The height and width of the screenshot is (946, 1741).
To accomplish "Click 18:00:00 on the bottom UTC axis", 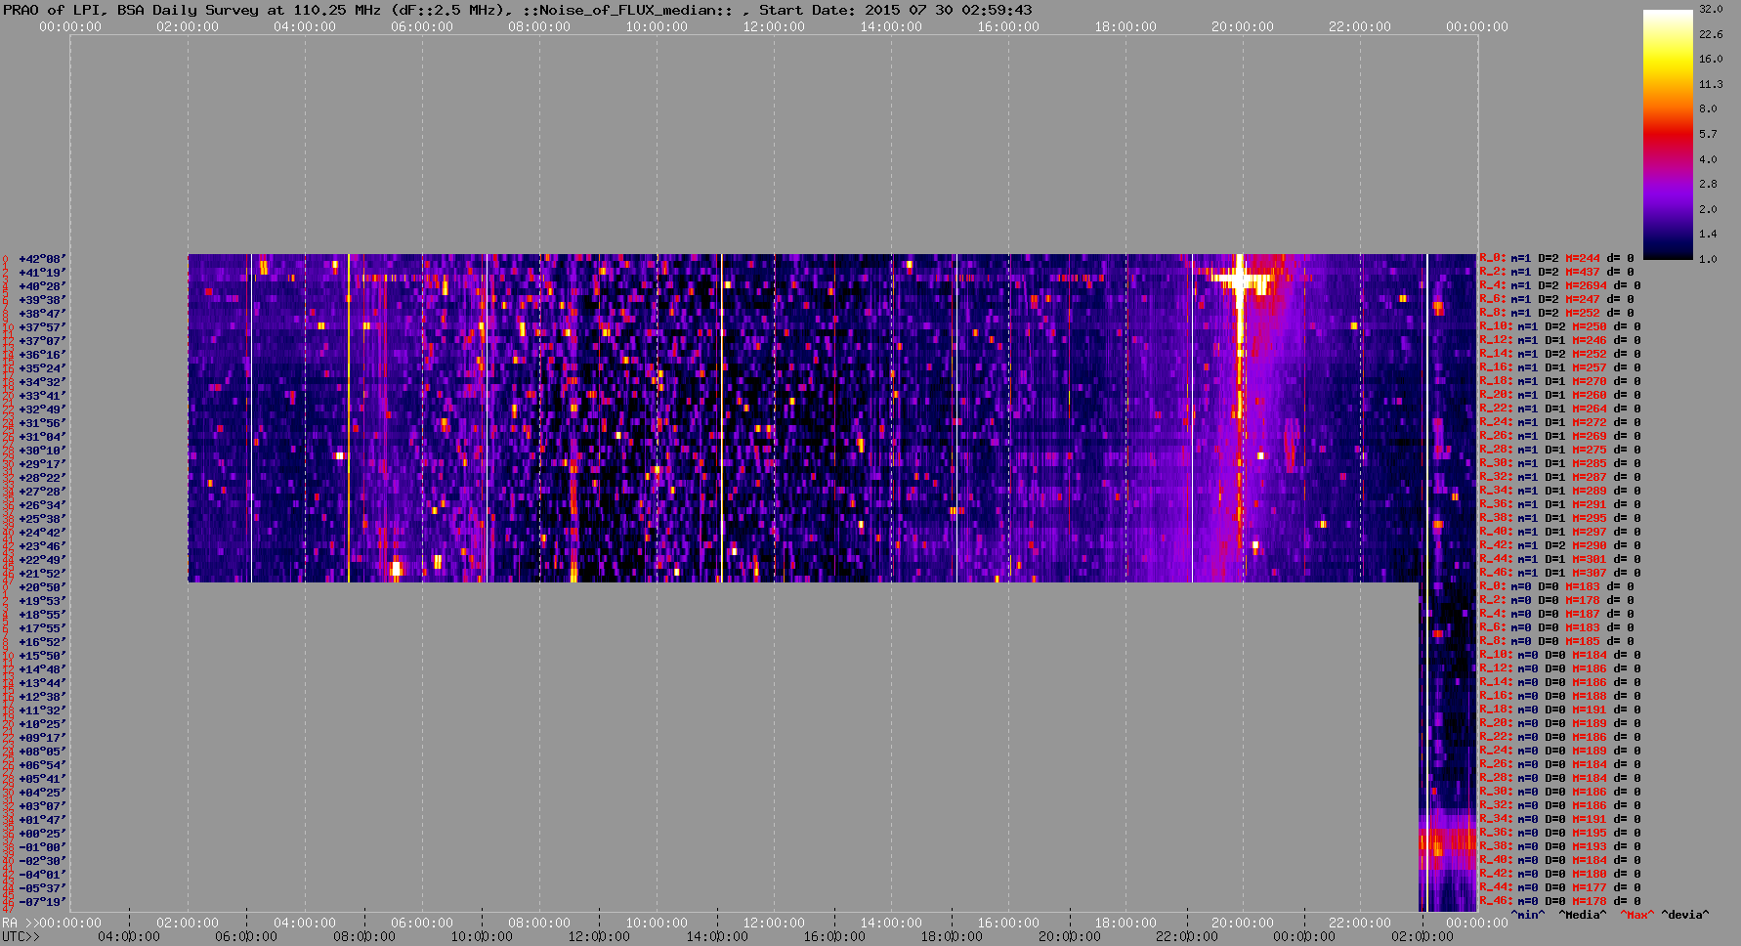I will (x=952, y=936).
